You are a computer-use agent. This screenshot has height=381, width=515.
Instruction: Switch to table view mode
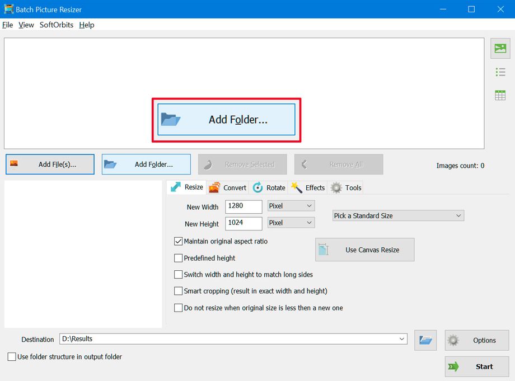point(499,95)
